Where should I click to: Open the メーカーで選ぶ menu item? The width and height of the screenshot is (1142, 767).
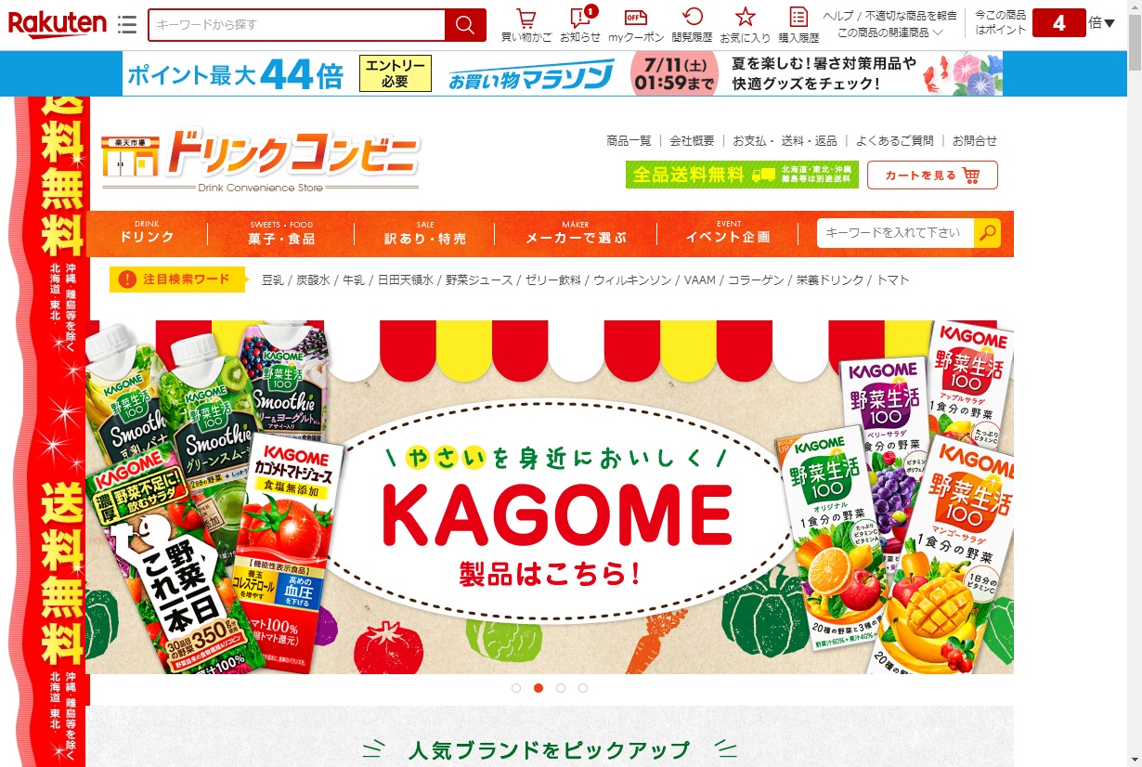pos(576,233)
